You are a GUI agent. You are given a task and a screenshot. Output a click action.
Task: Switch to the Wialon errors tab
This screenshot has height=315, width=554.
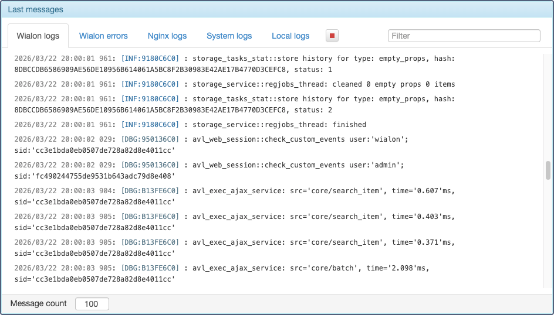coord(103,36)
